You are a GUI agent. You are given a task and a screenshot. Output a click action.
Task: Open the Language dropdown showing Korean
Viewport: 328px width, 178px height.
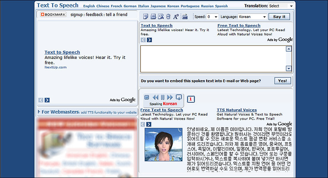coord(253,17)
